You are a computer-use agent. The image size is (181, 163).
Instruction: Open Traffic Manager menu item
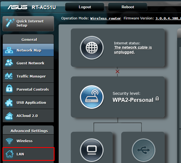pos(28,76)
